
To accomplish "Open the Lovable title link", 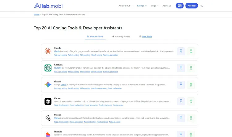I will [58, 131].
